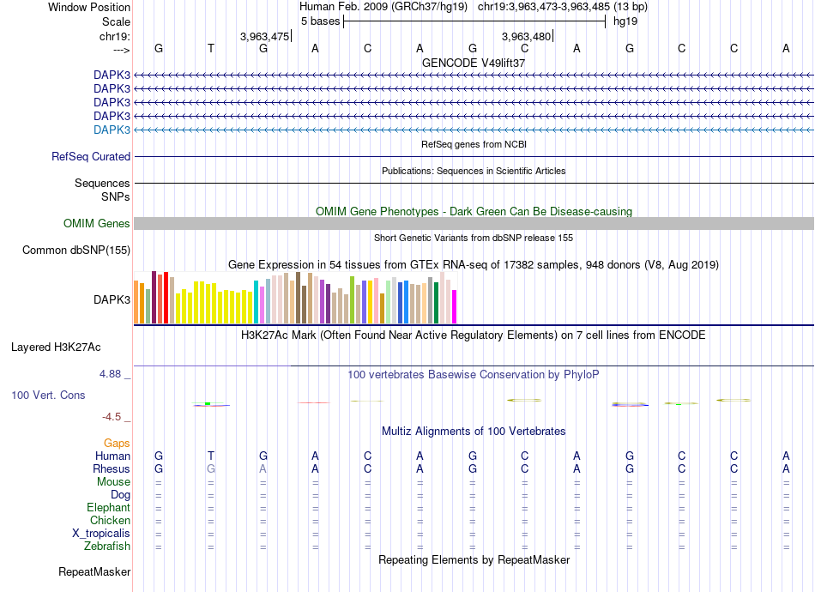Click DAPK3 label beside the GTEx bar chart
This screenshot has height=592, width=815.
click(x=112, y=300)
